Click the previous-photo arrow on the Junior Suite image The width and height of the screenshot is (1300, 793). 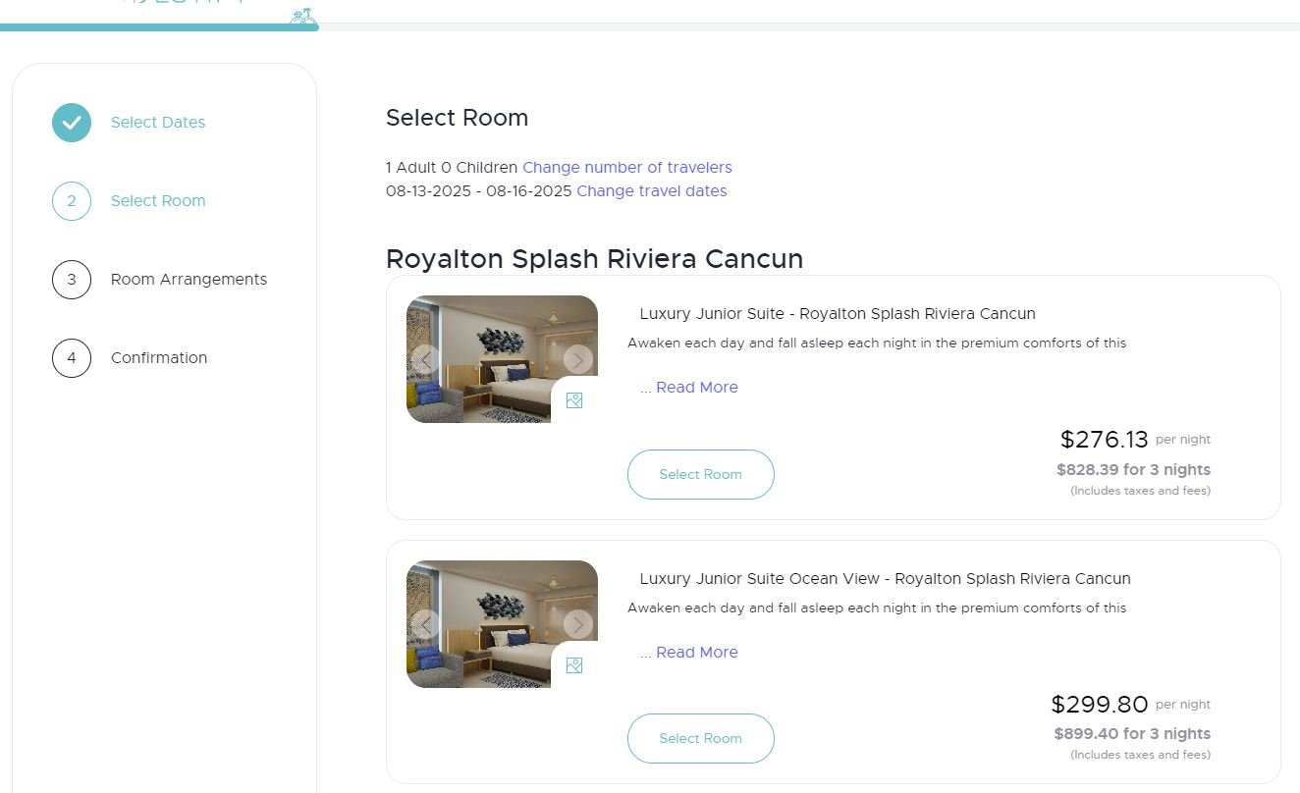[x=424, y=359]
